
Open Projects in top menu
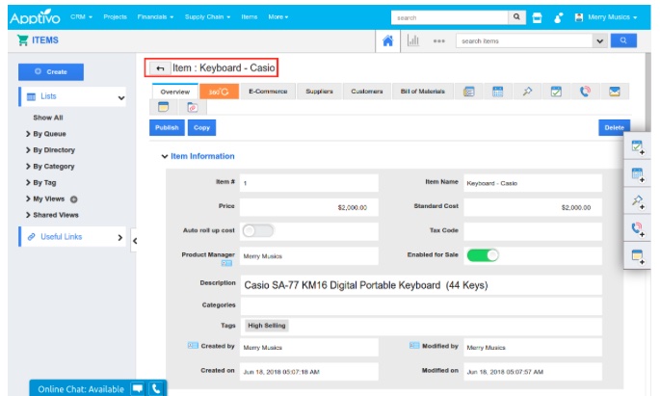click(x=115, y=16)
